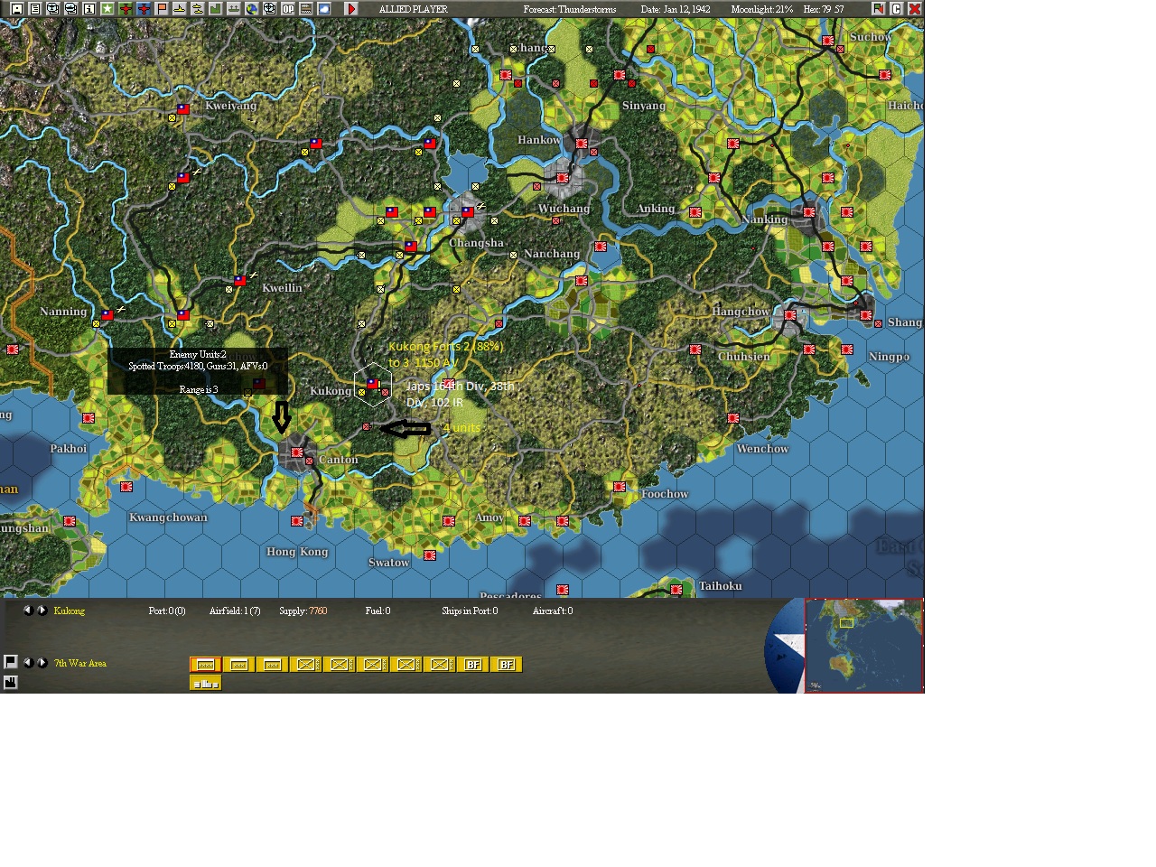The height and width of the screenshot is (867, 1156).
Task: Click the orange flag toolbar icon
Action: 162,9
